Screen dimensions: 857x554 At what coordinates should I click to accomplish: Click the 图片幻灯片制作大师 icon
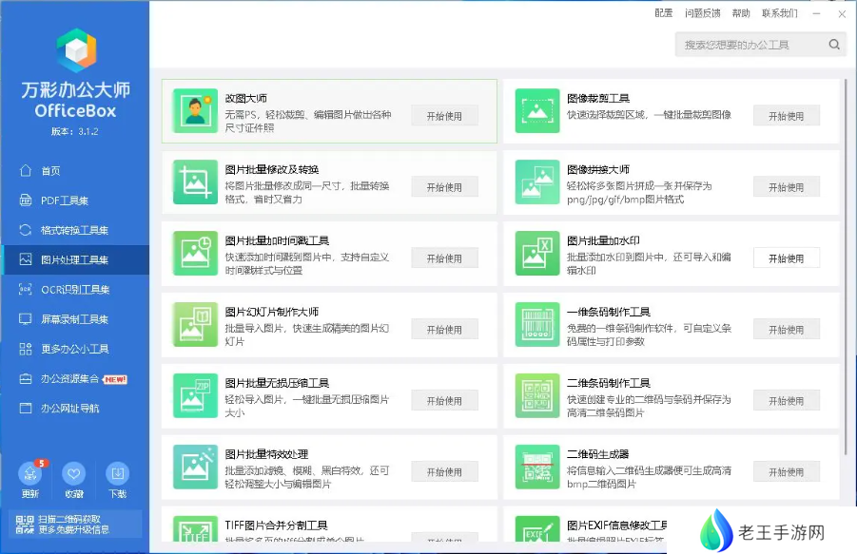[x=195, y=325]
